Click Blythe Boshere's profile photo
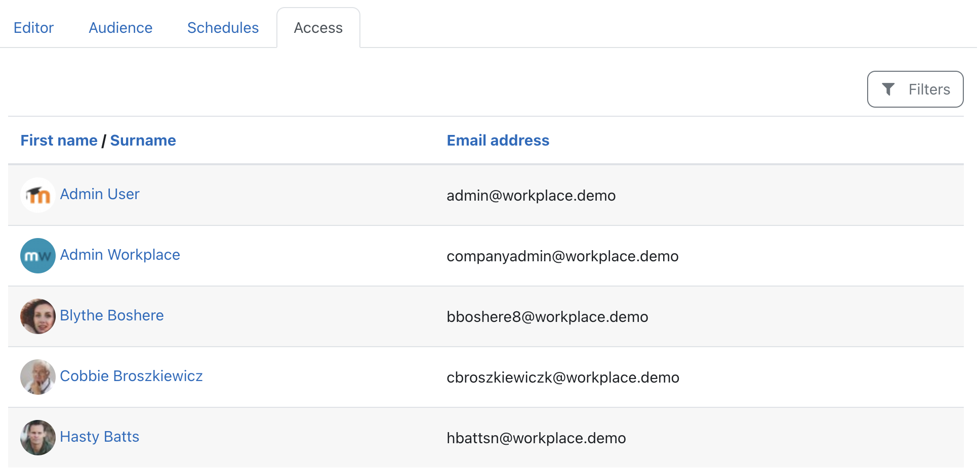978x470 pixels. [37, 316]
